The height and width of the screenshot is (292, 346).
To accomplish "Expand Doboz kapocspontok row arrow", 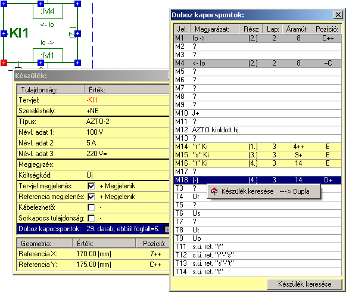I will 167,229.
